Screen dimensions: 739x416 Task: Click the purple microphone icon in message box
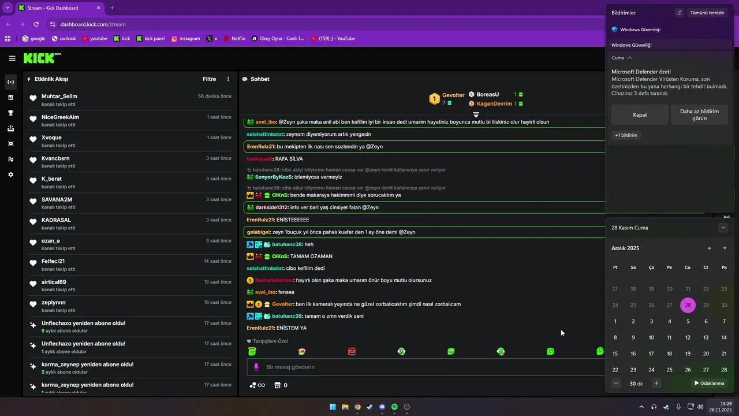[x=257, y=367]
